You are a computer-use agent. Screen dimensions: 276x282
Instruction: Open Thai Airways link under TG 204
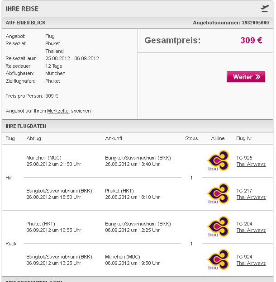click(x=251, y=230)
